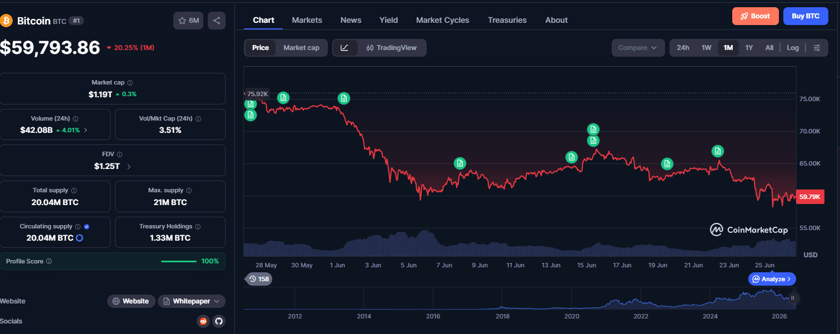Switch to TradingView chart mode
840x334 pixels.
point(392,48)
